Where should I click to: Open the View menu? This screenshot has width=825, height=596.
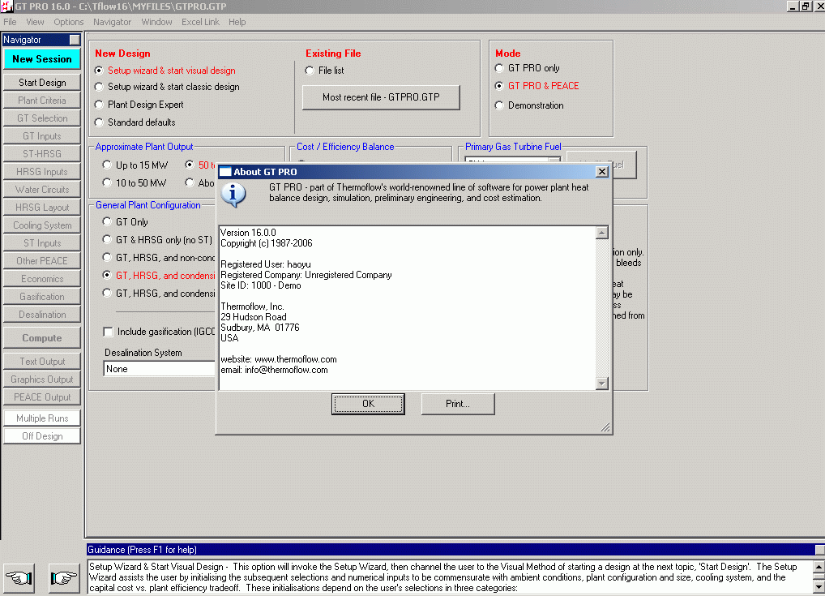(x=35, y=22)
